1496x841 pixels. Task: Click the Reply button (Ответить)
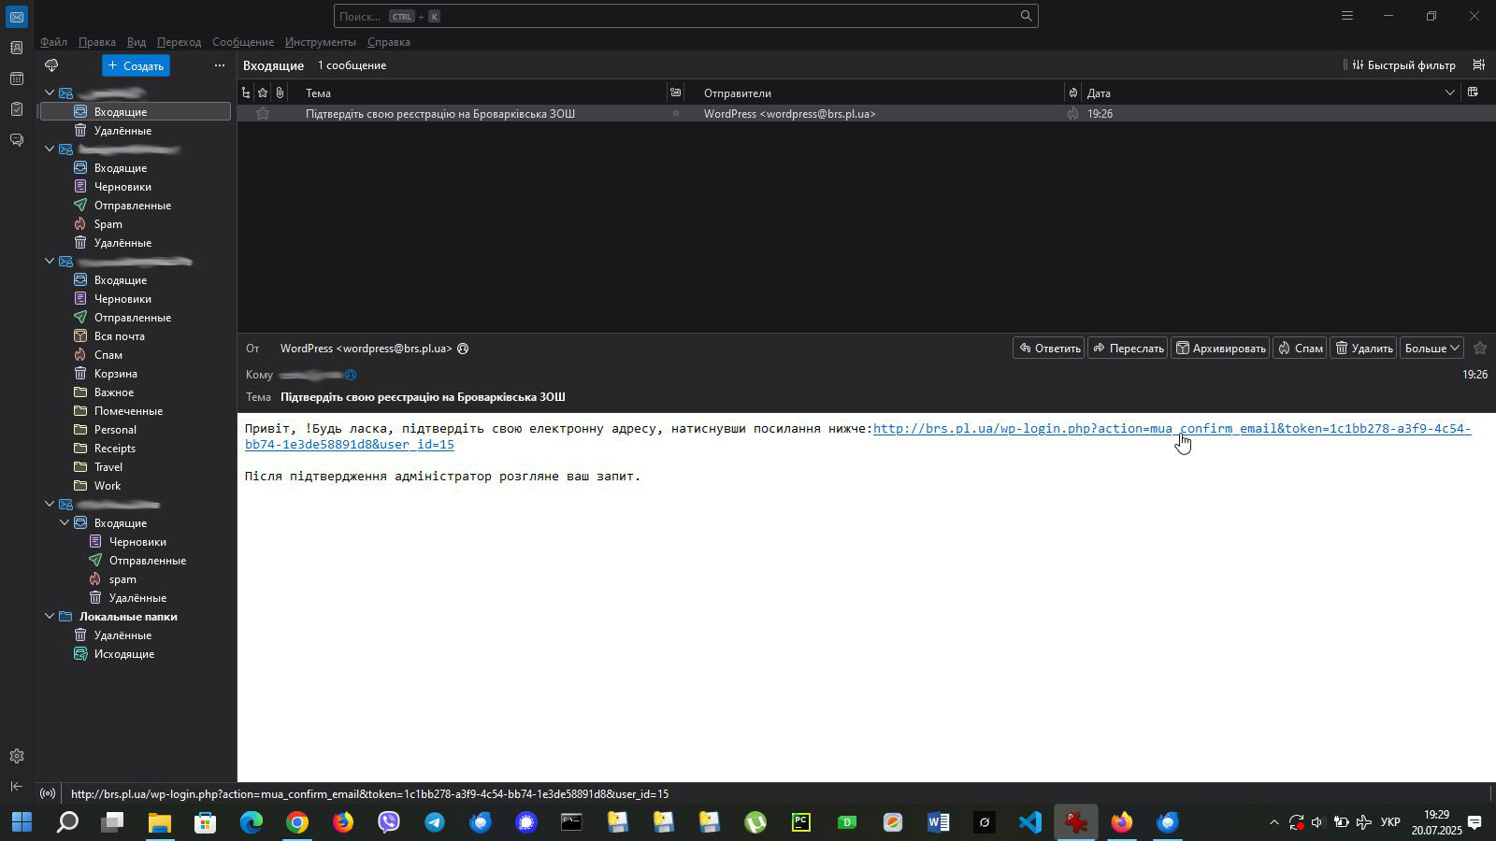(1048, 349)
